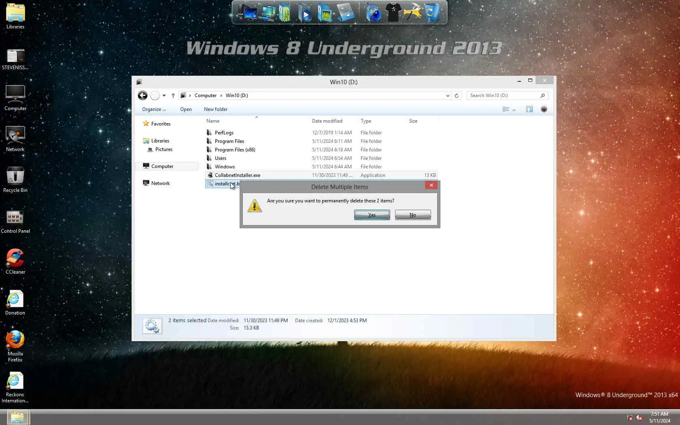
Task: Select the Network desktop icon
Action: click(15, 139)
